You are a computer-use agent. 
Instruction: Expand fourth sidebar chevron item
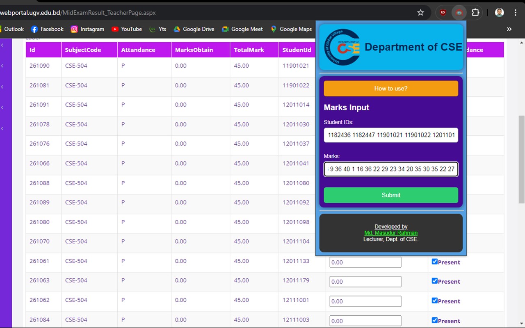2,107
